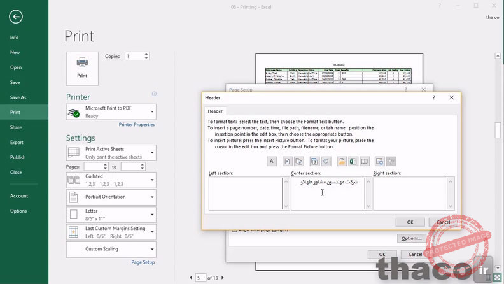Increase Pages to value spinner
504x284 pixels.
142,165
